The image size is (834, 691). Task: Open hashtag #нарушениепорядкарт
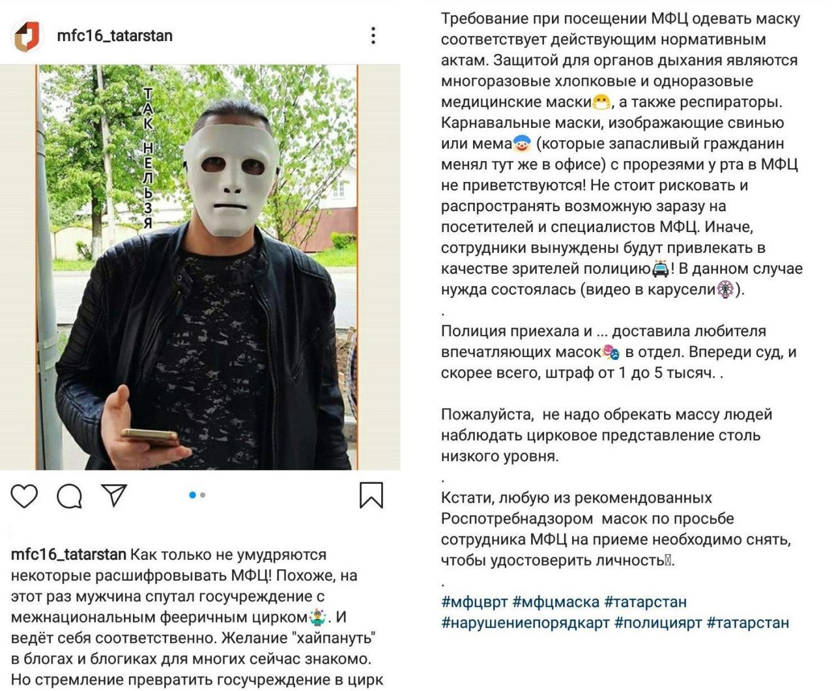pyautogui.click(x=525, y=623)
